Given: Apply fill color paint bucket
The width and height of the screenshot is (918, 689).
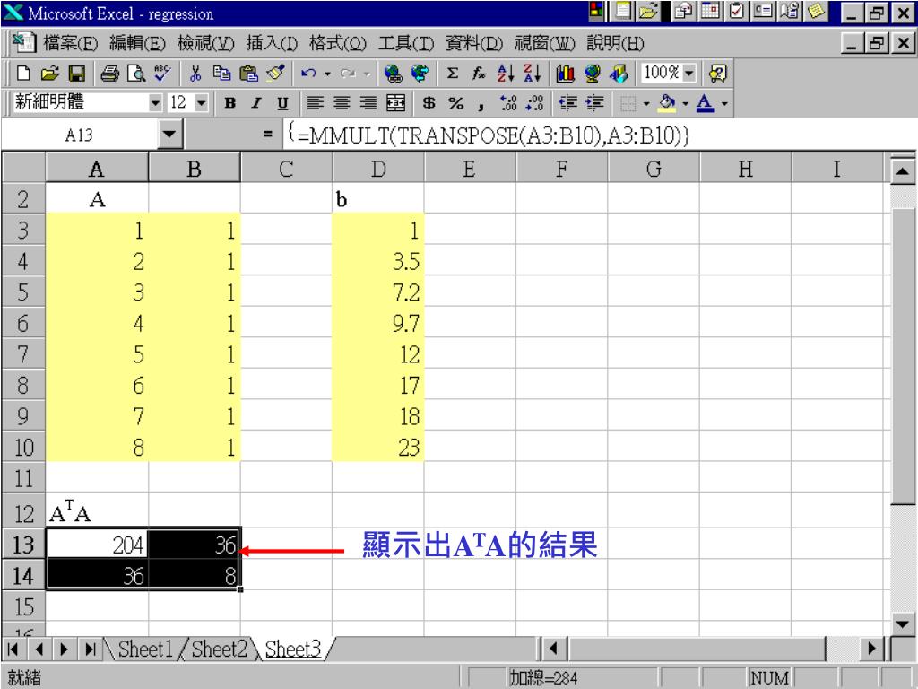Looking at the screenshot, I should [667, 104].
